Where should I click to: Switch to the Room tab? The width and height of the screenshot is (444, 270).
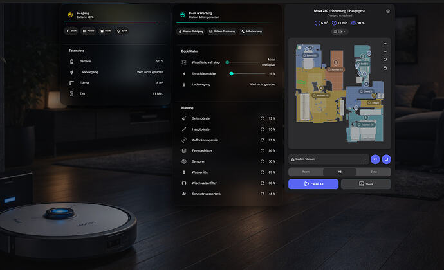pos(306,172)
